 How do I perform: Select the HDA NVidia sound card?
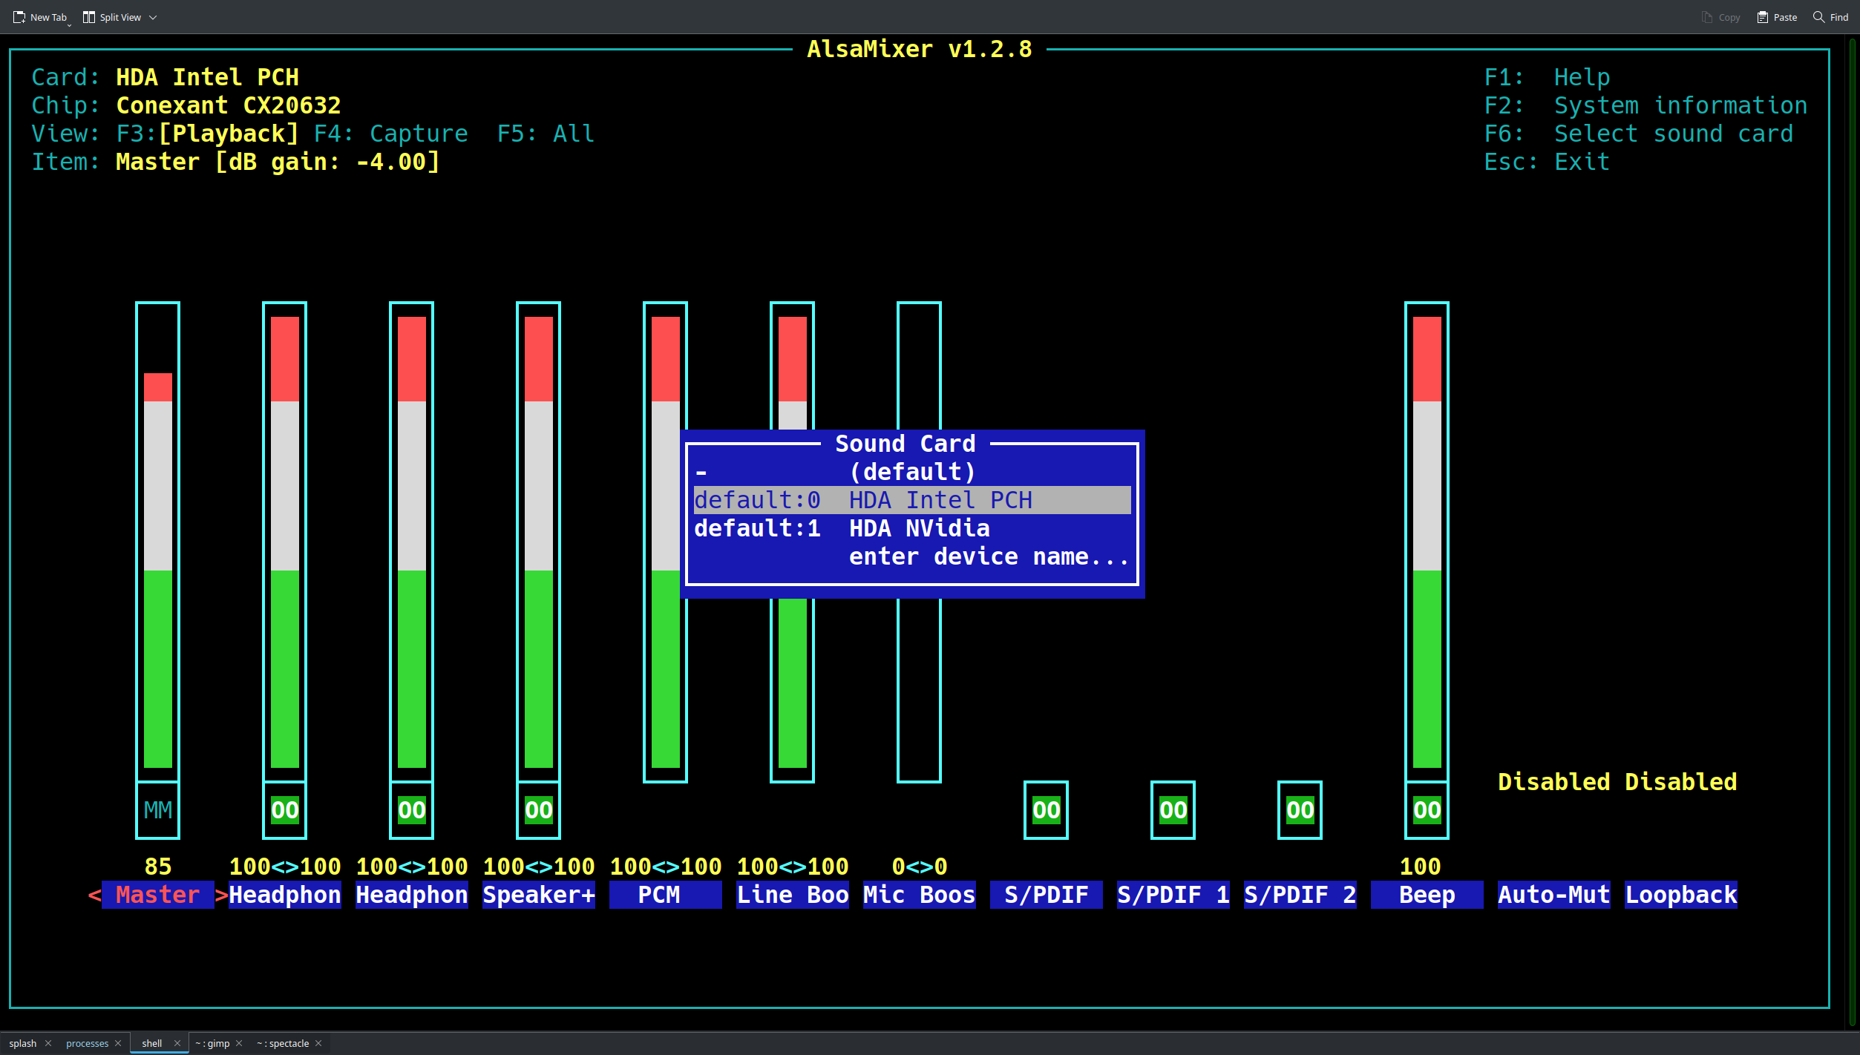[x=912, y=528]
